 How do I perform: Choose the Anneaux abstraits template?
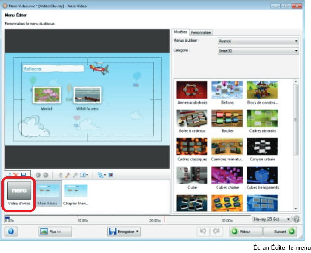tap(192, 93)
